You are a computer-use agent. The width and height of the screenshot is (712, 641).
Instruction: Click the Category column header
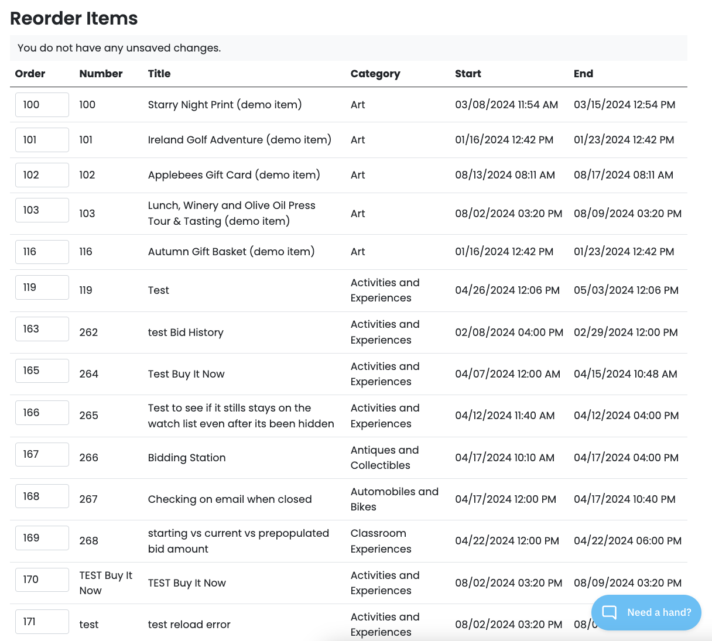point(375,74)
